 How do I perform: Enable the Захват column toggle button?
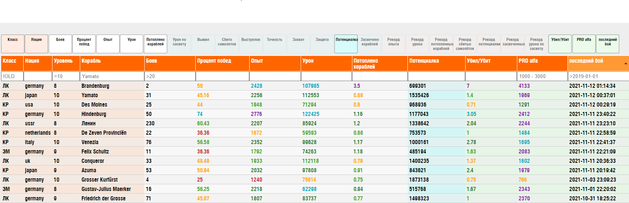coord(298,44)
